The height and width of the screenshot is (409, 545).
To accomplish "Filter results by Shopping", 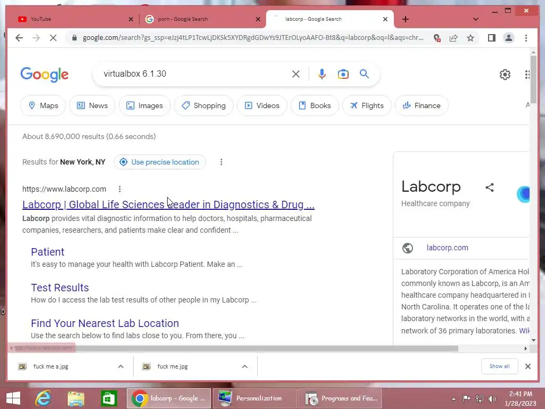I will coord(204,105).
